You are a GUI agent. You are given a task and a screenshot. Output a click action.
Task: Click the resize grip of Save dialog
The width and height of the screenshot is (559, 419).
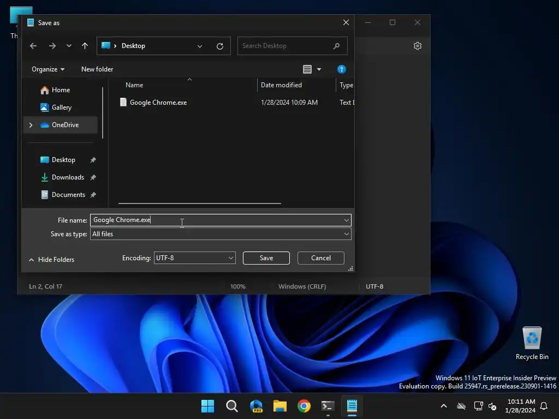tap(351, 268)
